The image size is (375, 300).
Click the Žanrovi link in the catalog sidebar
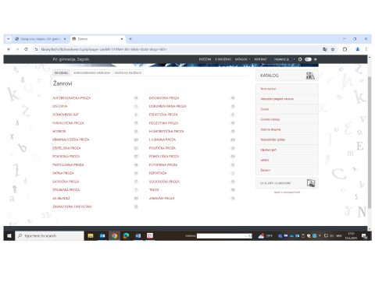point(265,170)
